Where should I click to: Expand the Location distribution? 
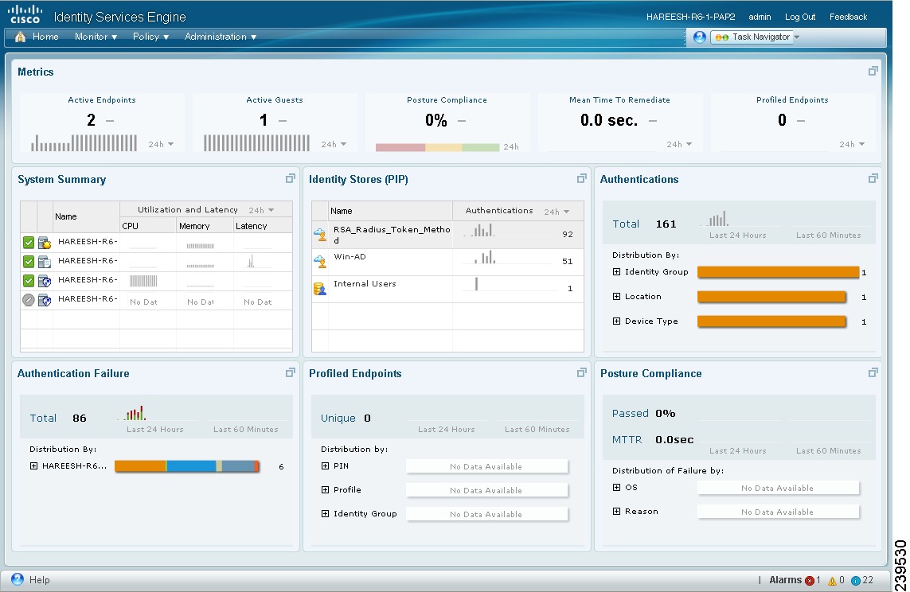pos(616,296)
